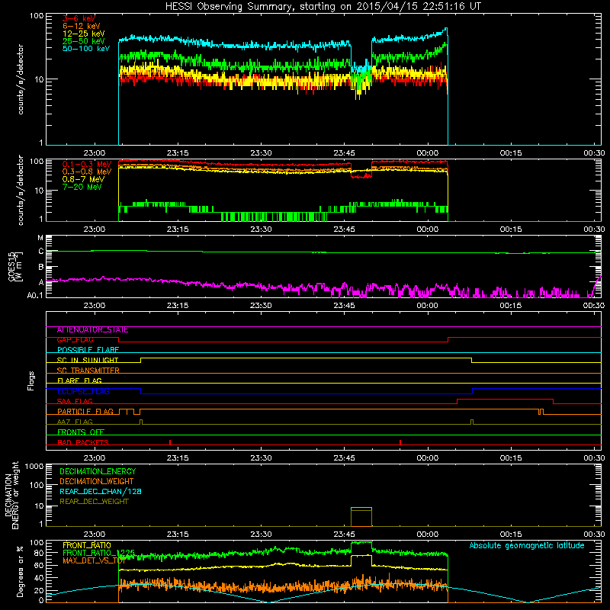The width and height of the screenshot is (610, 610).
Task: Select the orange 6-12 keV legend label
Action: click(x=82, y=26)
